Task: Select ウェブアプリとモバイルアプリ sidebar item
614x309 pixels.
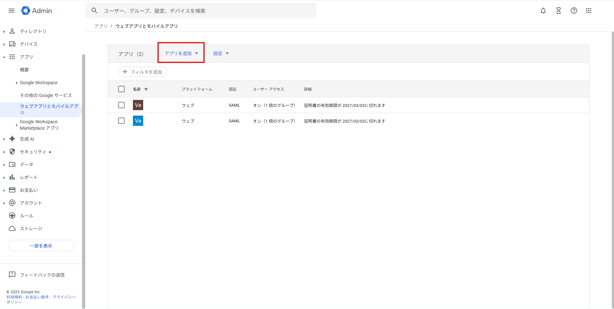Action: tap(41, 109)
